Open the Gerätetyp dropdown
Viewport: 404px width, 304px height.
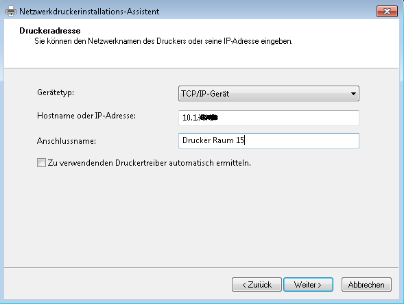269,93
